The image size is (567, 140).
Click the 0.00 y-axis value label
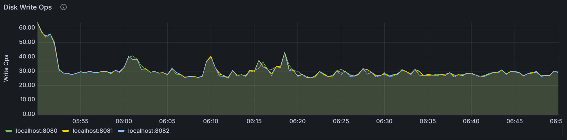[x=29, y=114]
